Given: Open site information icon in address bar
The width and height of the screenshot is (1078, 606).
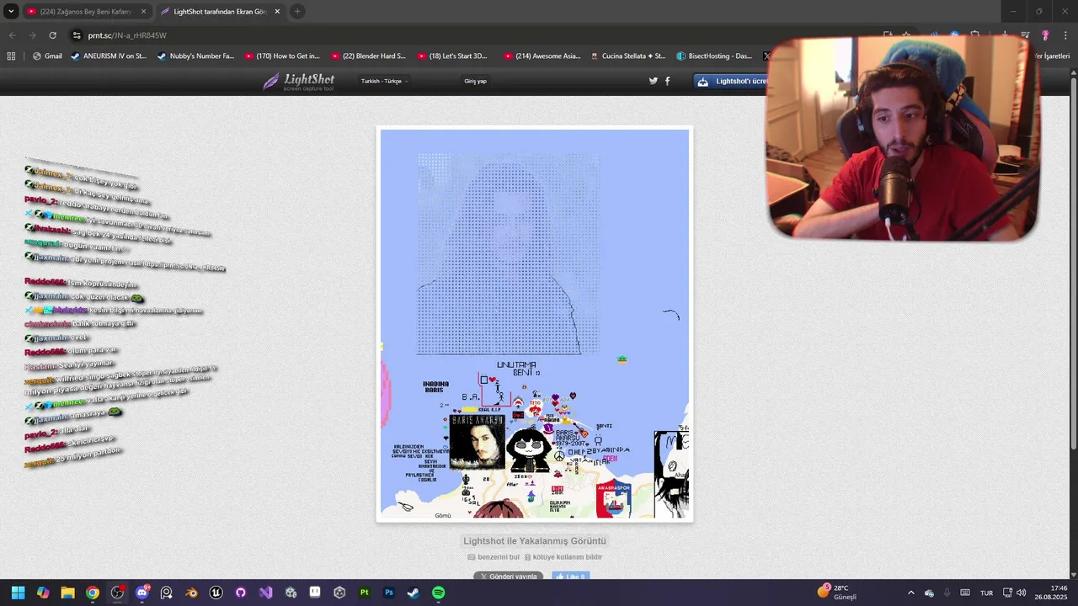Looking at the screenshot, I should [77, 35].
